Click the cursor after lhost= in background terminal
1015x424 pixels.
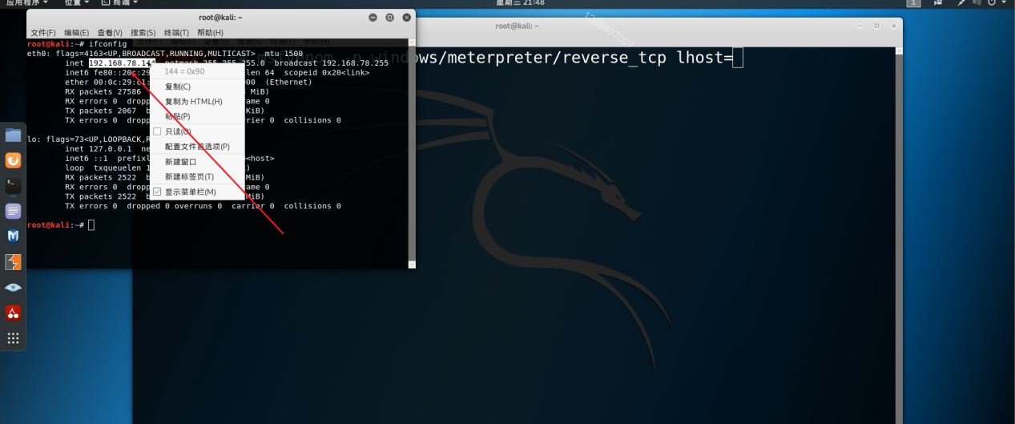[x=738, y=58]
